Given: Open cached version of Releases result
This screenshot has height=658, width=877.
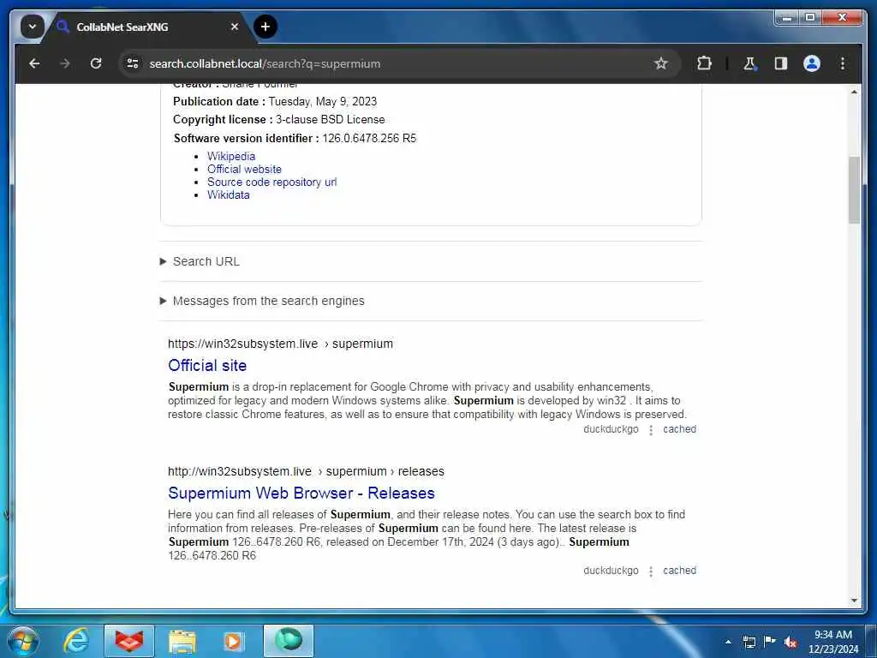Looking at the screenshot, I should (x=679, y=570).
